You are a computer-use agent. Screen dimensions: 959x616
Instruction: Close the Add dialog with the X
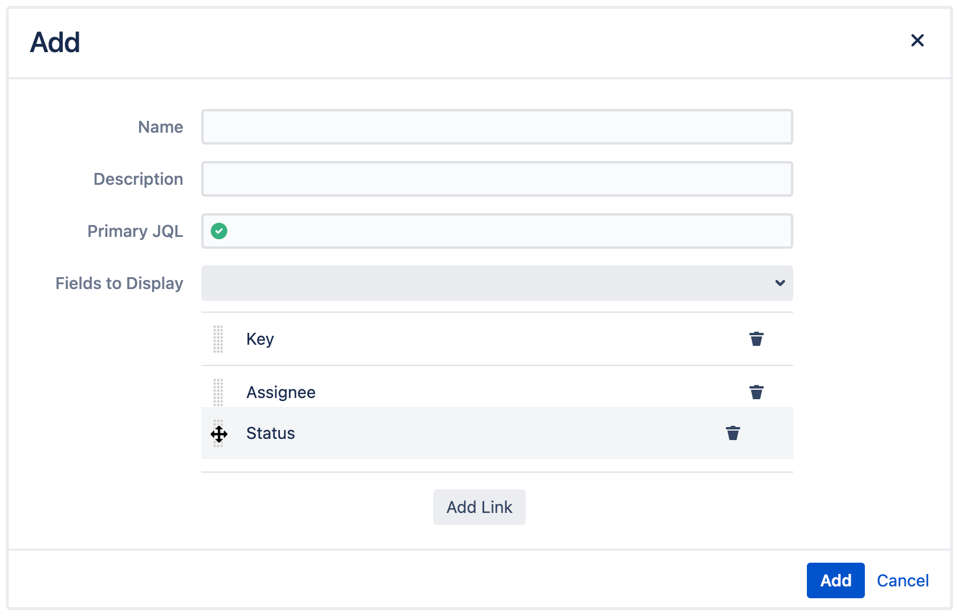tap(918, 40)
